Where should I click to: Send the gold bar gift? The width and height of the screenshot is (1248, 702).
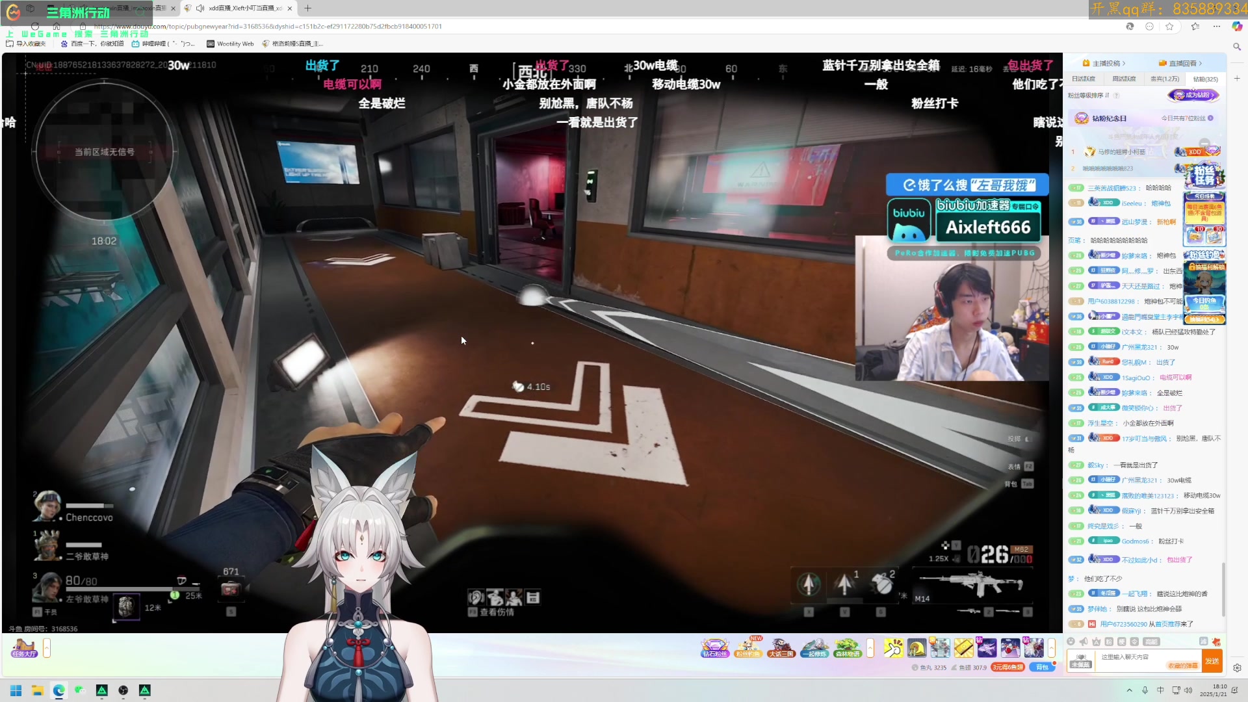pos(963,647)
